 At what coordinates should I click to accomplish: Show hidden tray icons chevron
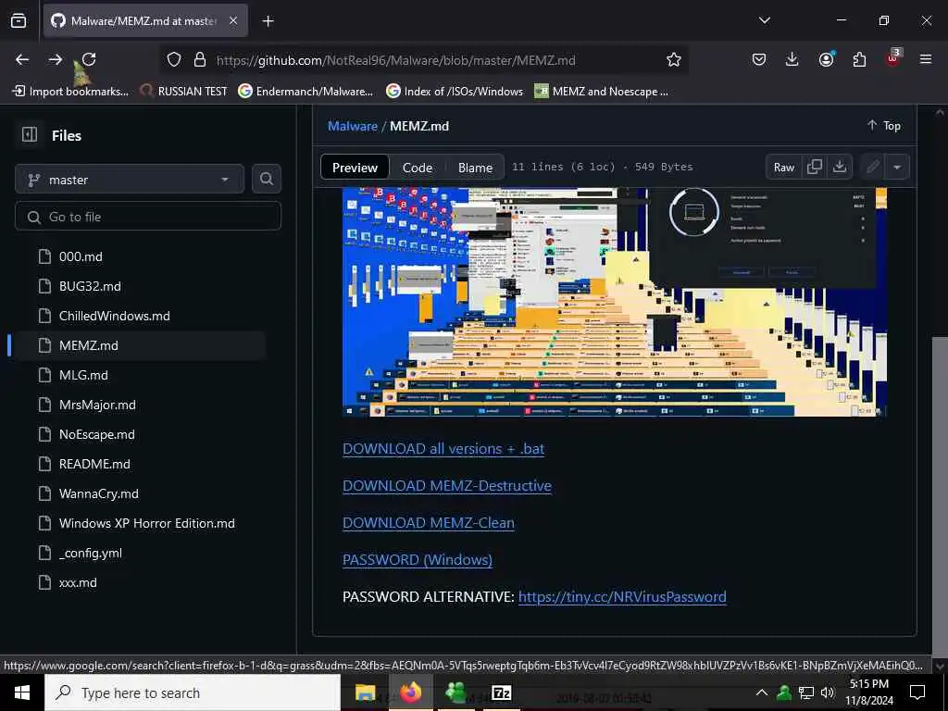tap(762, 692)
